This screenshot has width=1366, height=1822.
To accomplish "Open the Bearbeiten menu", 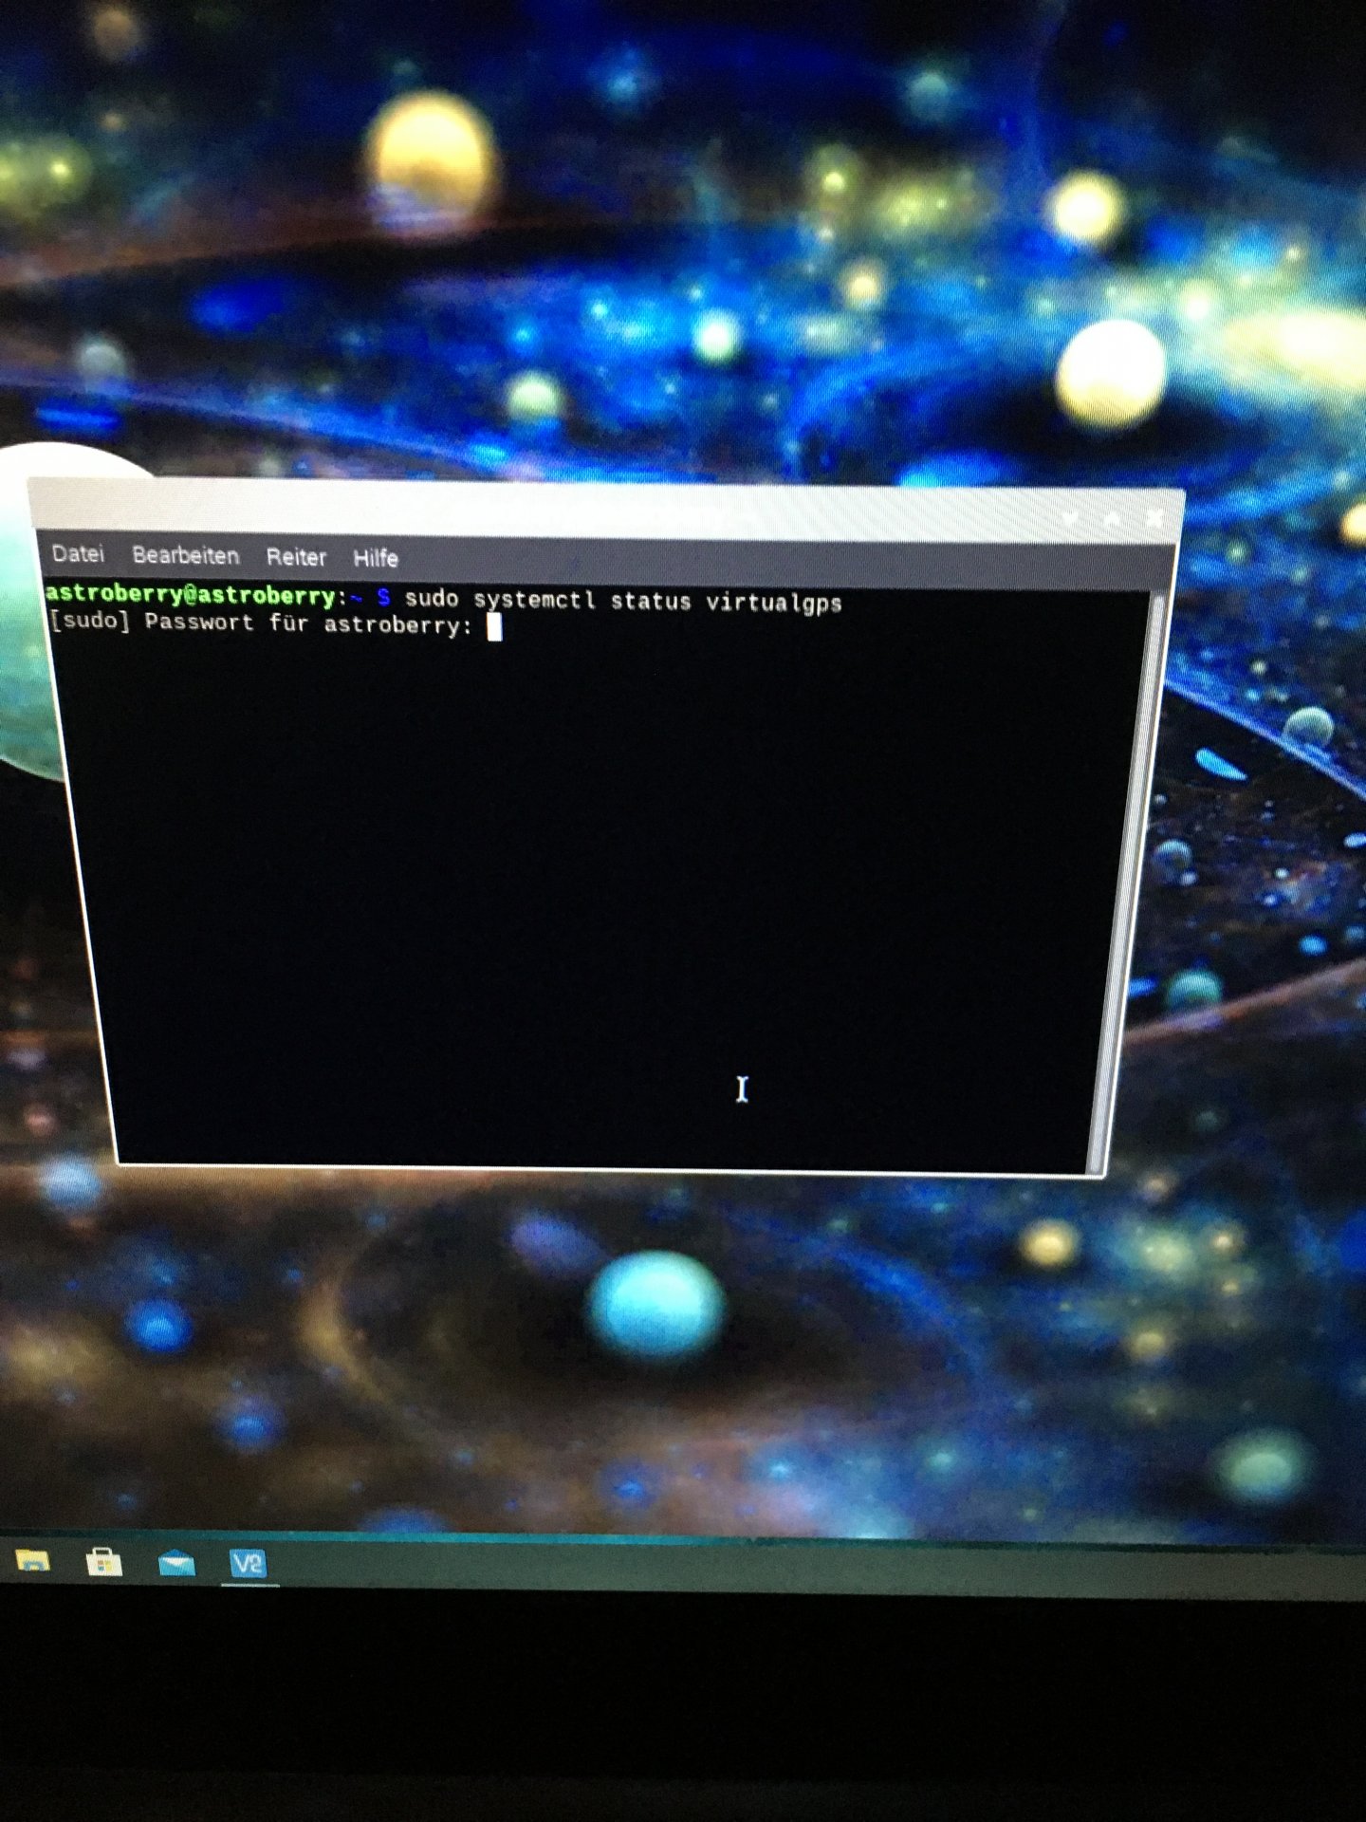I will 186,555.
